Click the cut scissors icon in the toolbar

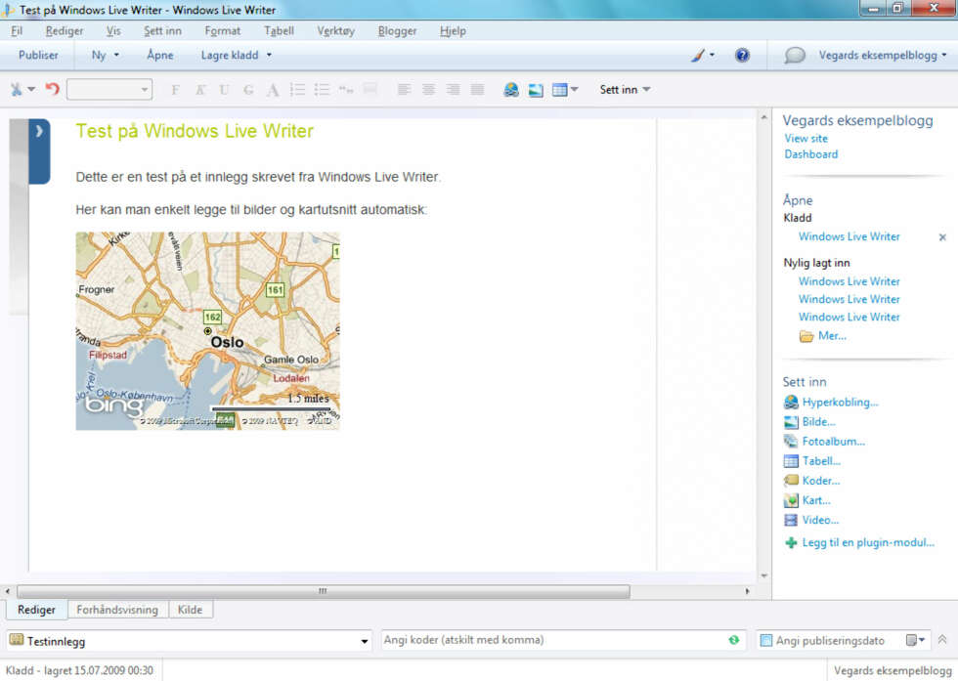pos(16,90)
